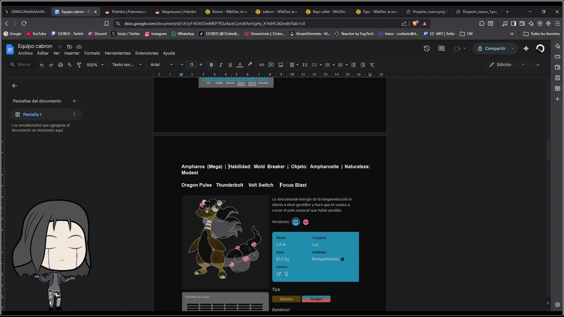This screenshot has width=564, height=317.
Task: Open the Arial font dropdown
Action: (x=161, y=65)
